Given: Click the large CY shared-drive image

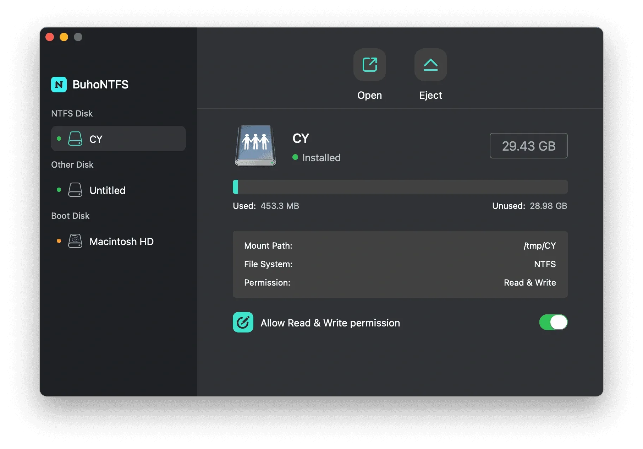Looking at the screenshot, I should pos(255,145).
